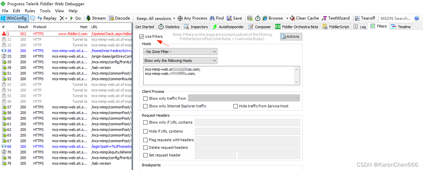
Task: Uncheck the Use Filters checkbox
Action: (x=142, y=36)
